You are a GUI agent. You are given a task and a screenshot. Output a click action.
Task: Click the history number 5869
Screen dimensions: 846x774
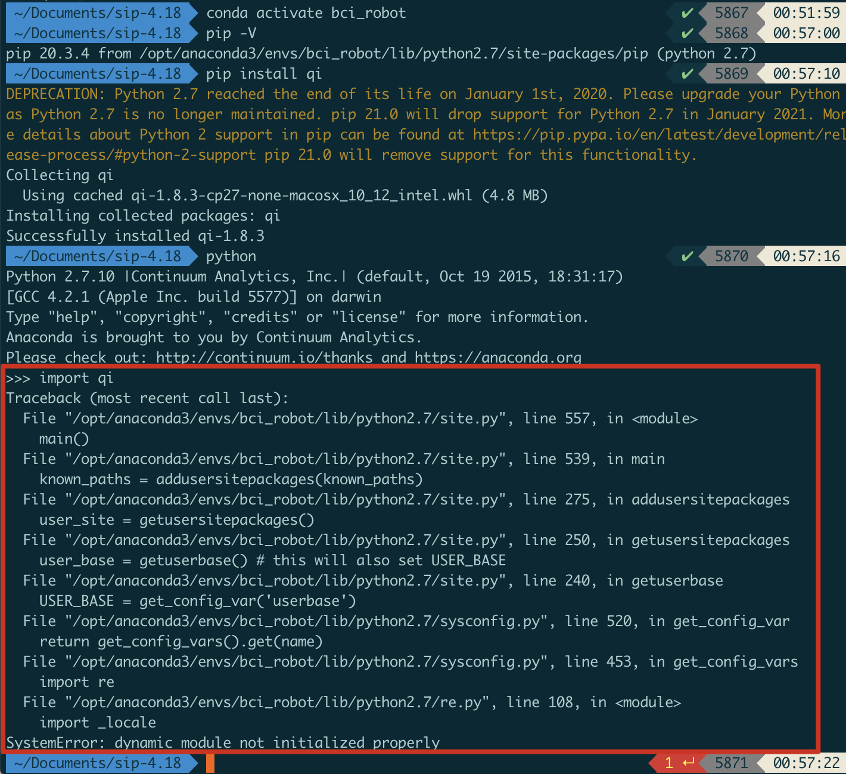732,73
